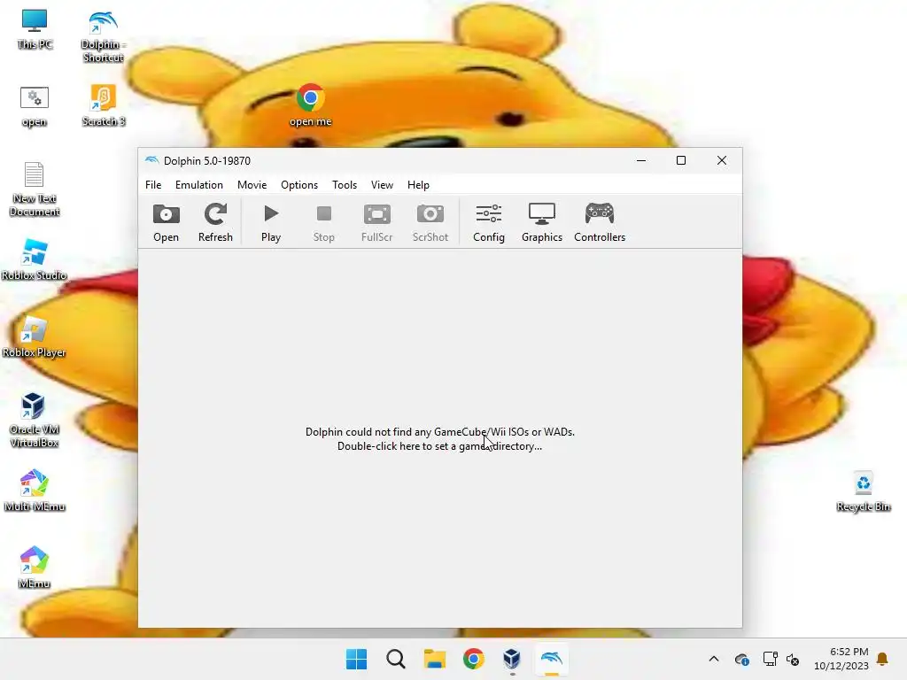Viewport: 907px width, 680px height.
Task: Open File Explorer from the taskbar
Action: tap(434, 659)
